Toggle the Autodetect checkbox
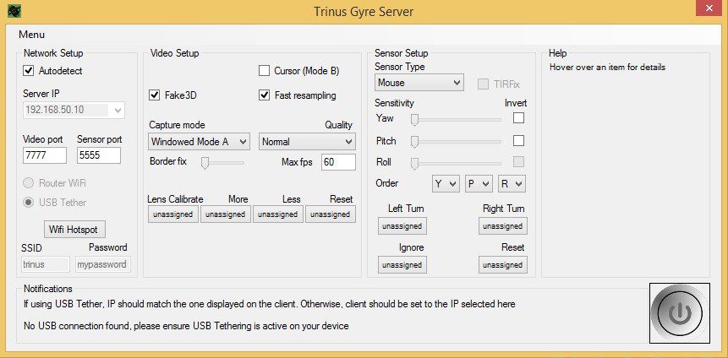 click(28, 71)
